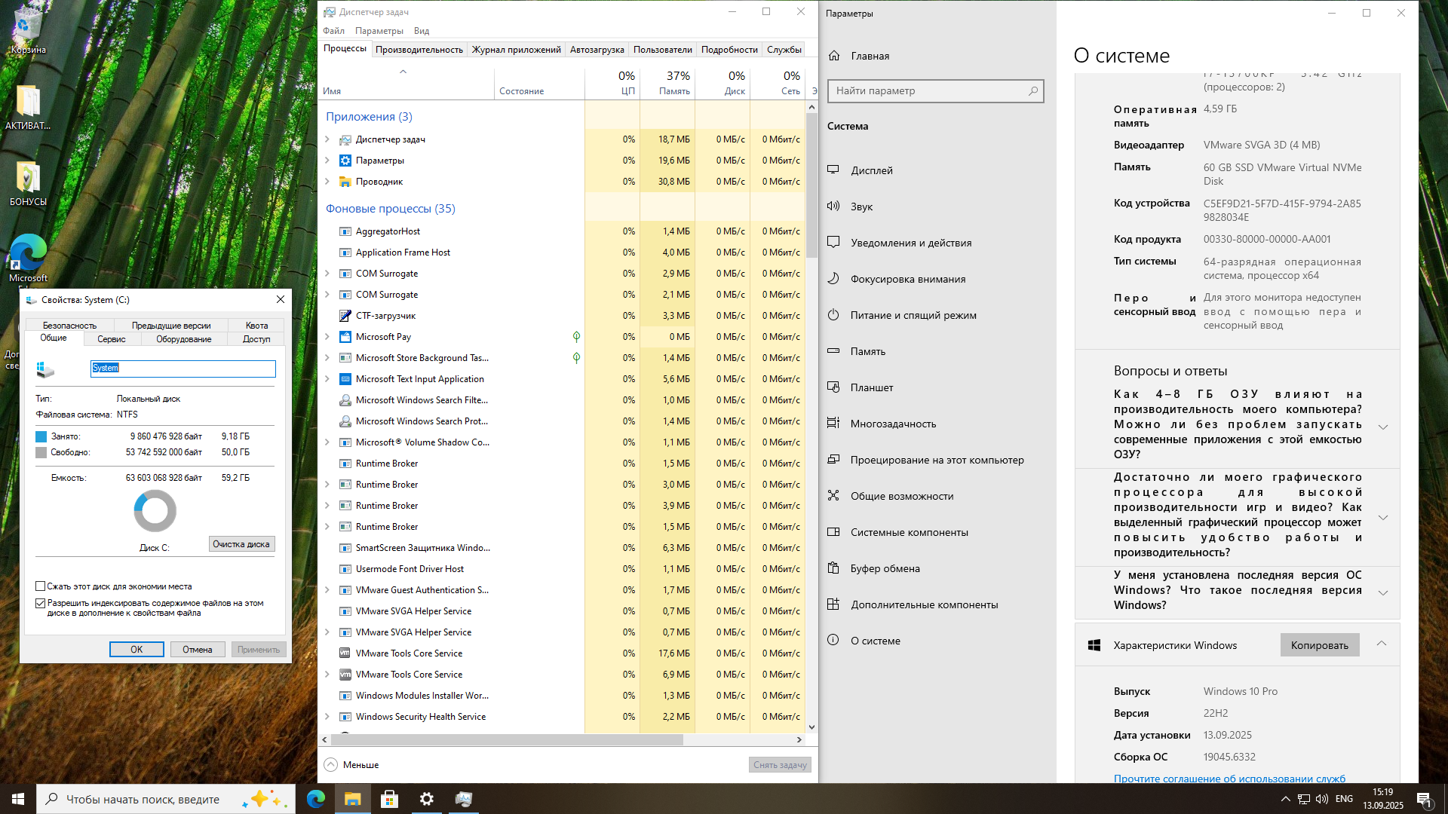This screenshot has width=1448, height=814.
Task: Open the Службы tab
Action: (784, 50)
